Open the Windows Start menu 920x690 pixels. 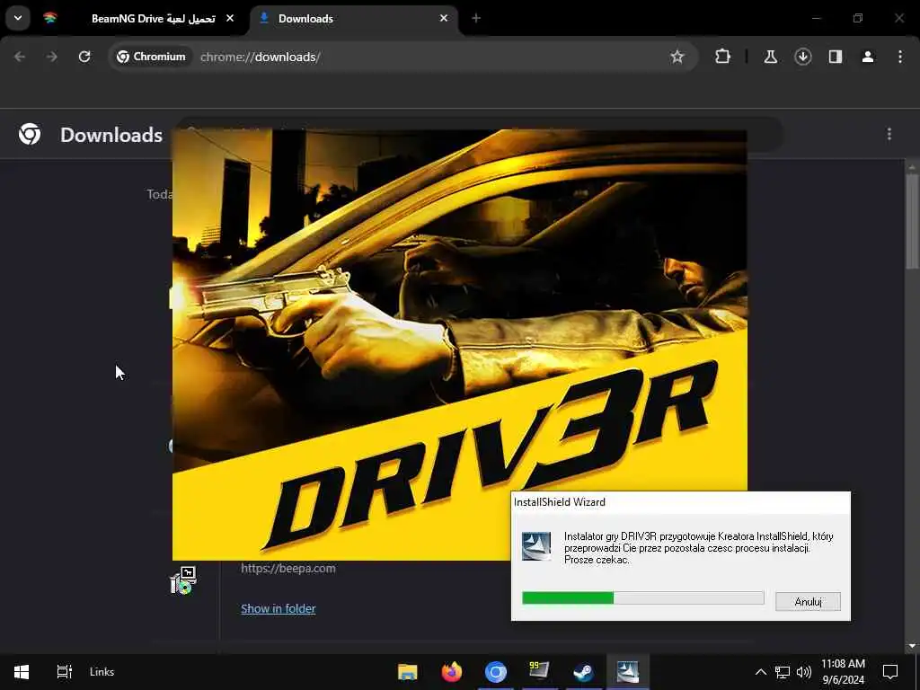(22, 672)
